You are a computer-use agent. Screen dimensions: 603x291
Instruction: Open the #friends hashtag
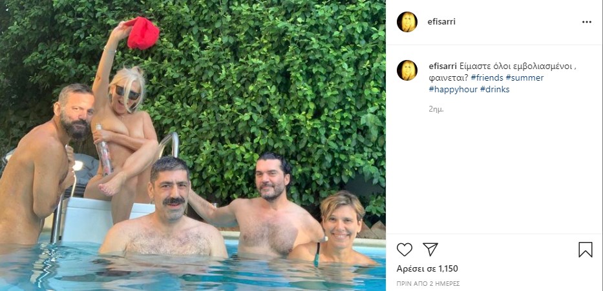click(487, 78)
